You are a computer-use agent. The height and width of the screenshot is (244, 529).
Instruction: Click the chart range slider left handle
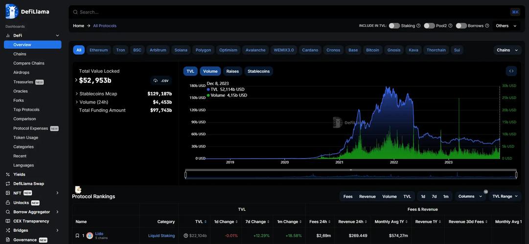[x=185, y=175]
